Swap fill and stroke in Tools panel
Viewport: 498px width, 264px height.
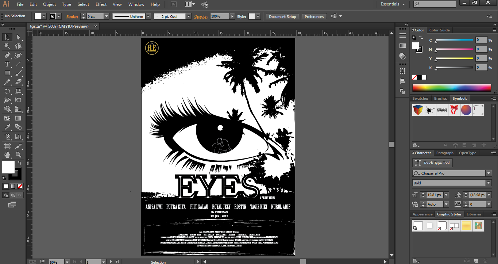(x=20, y=163)
